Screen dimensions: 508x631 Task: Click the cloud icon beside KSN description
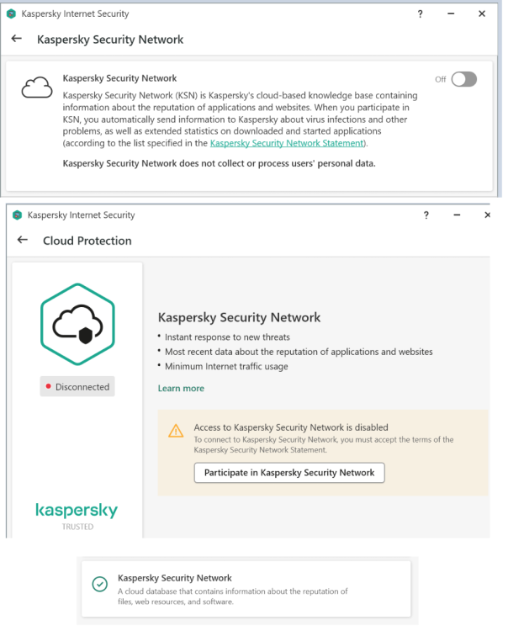click(37, 87)
